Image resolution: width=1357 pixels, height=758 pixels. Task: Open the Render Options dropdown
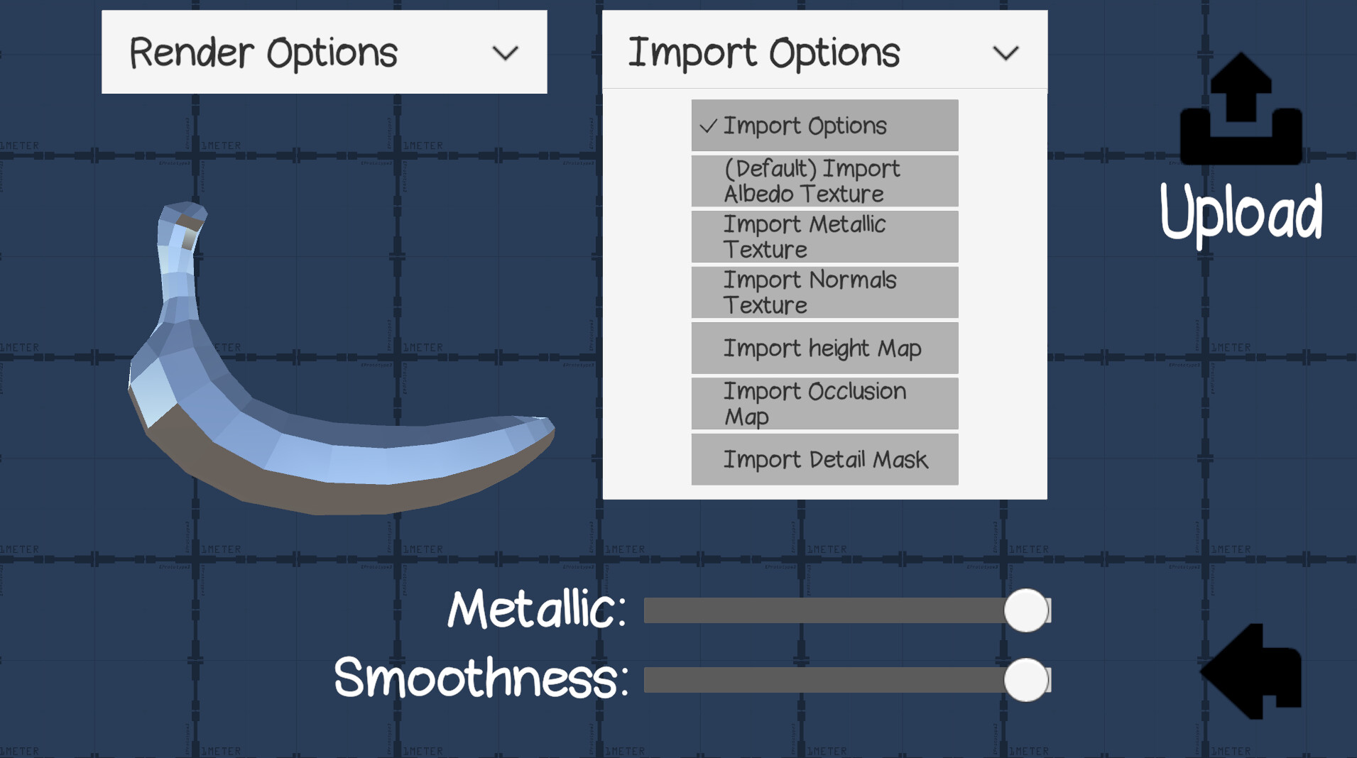(324, 52)
